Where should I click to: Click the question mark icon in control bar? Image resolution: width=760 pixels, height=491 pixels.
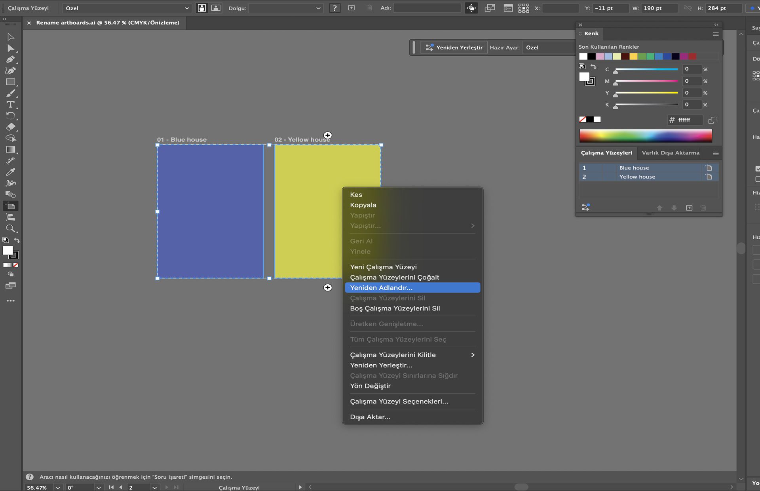[335, 8]
